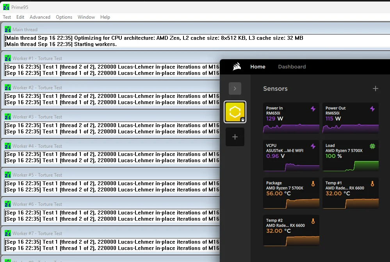This screenshot has width=390, height=262.
Task: Open the Test menu
Action: point(7,17)
